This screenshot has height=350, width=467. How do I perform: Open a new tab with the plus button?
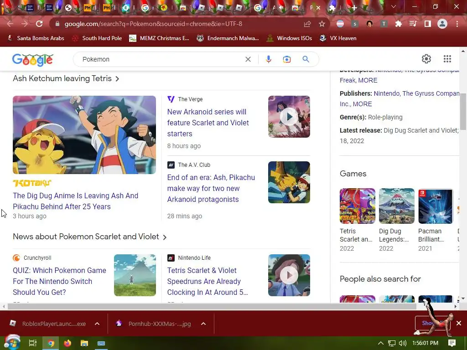pyautogui.click(x=354, y=8)
